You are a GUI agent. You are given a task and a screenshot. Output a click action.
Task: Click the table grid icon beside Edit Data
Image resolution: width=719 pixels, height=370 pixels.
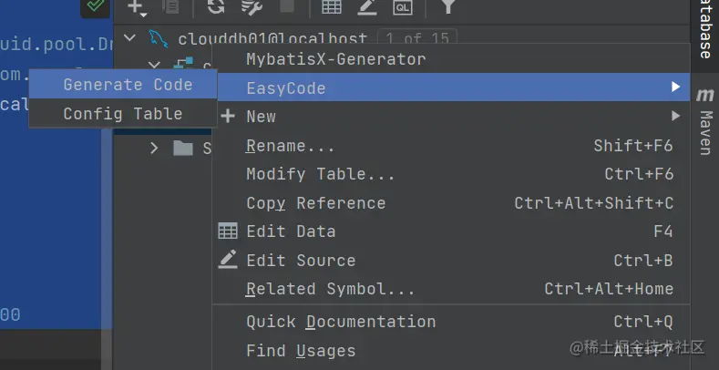coord(228,231)
